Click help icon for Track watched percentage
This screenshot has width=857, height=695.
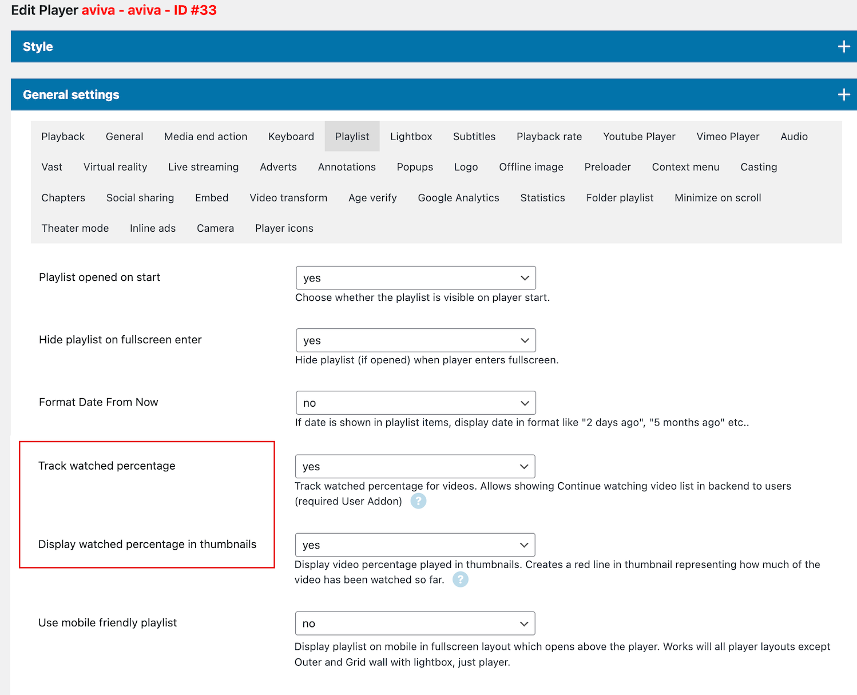(x=418, y=502)
